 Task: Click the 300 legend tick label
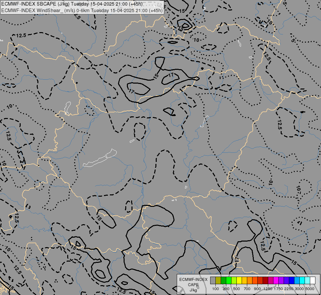[x=226, y=289]
